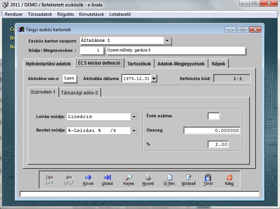The height and width of the screenshot is (209, 280).
Task: Jump to last record with Utolsó
Action: point(107,177)
